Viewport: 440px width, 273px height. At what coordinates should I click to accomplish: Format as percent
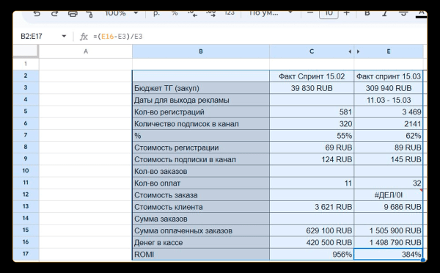(x=175, y=13)
